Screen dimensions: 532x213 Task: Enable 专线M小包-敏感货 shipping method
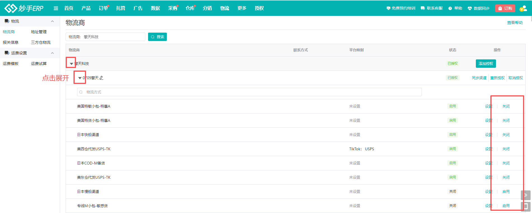coord(506,206)
